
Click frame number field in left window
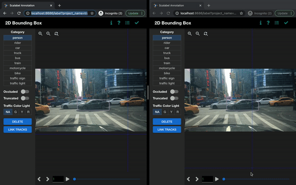(58, 179)
